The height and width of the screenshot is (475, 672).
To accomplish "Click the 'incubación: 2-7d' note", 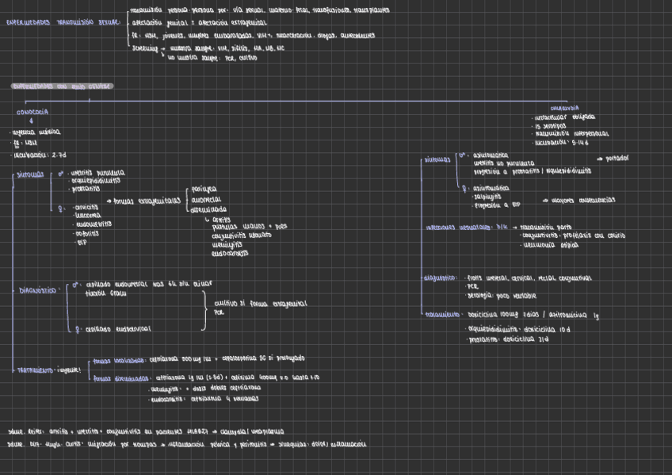I will (38, 155).
